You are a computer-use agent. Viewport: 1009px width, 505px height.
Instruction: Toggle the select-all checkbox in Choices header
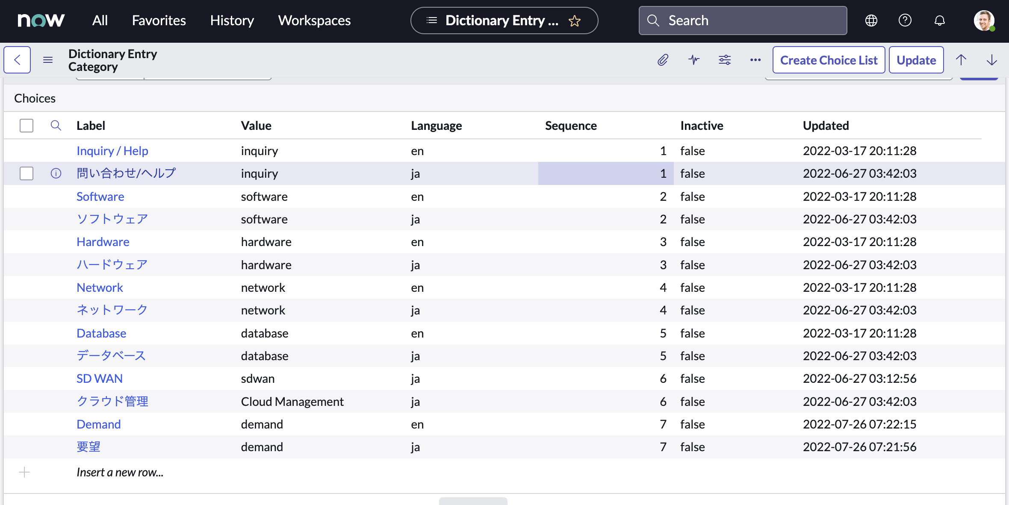point(27,126)
